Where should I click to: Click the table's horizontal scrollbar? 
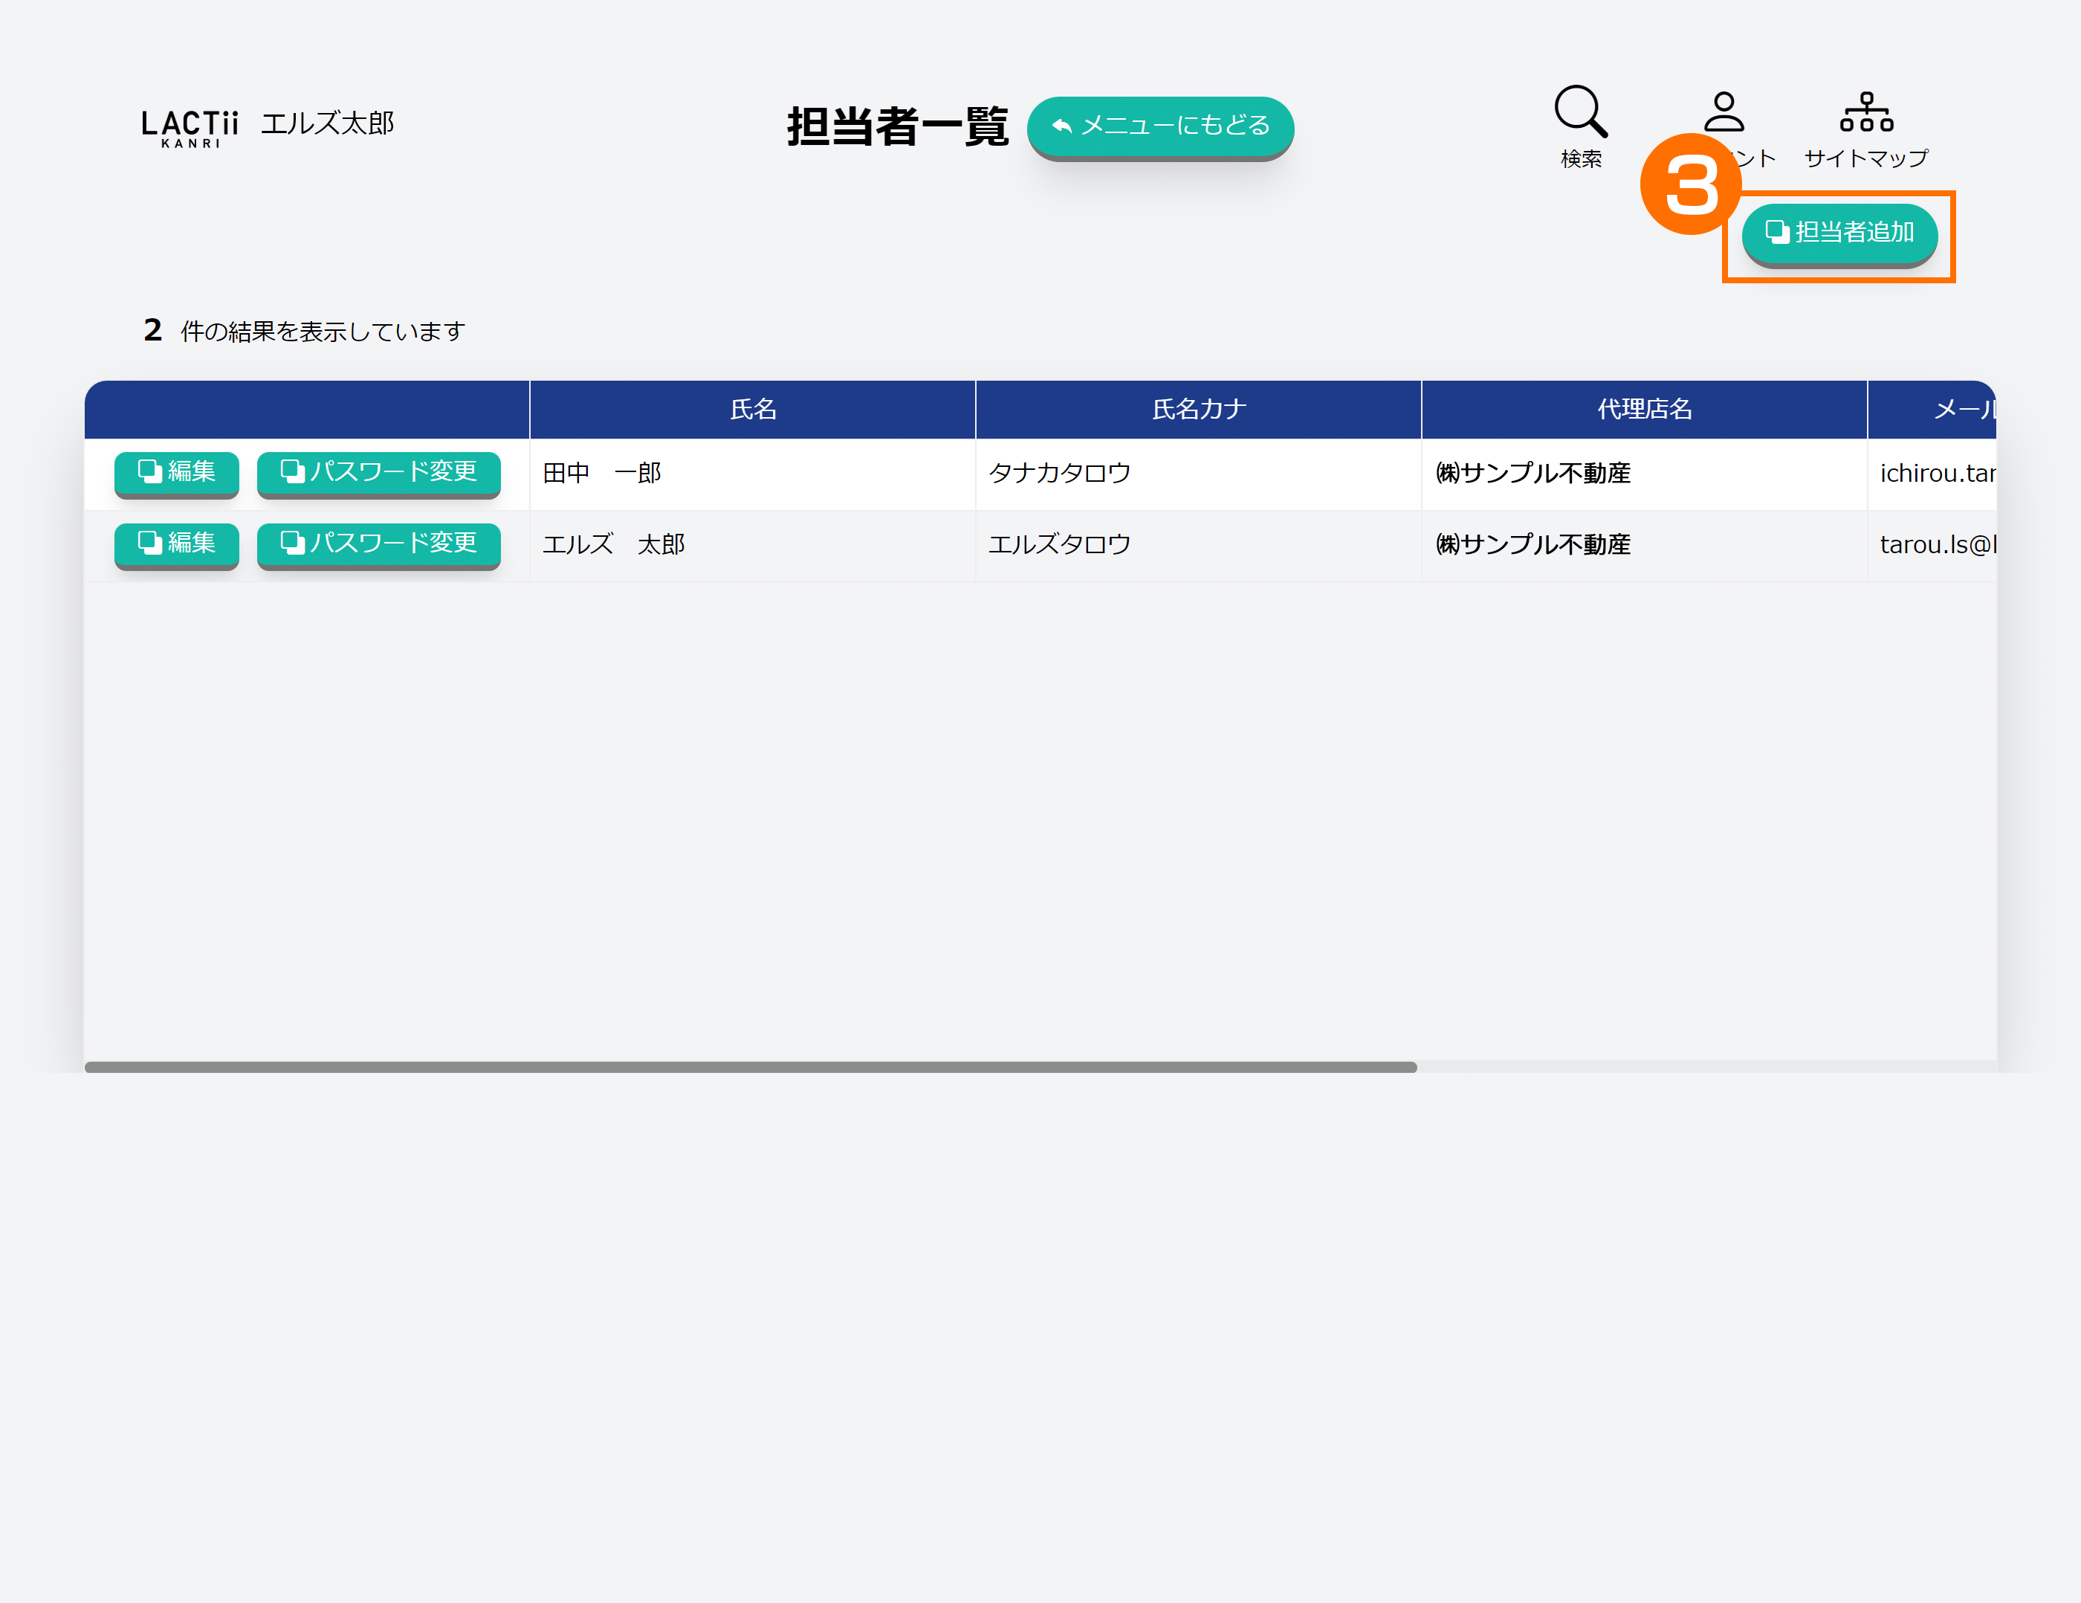(750, 1068)
